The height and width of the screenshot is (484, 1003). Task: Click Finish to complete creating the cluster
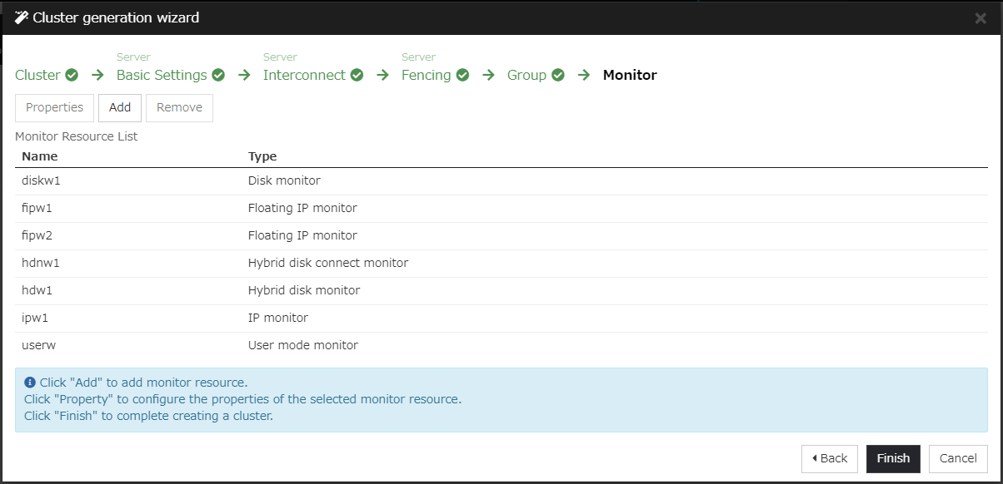[892, 458]
